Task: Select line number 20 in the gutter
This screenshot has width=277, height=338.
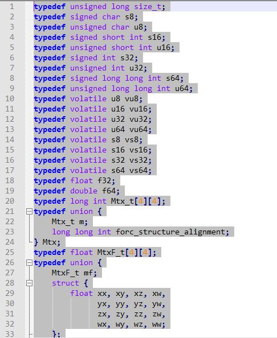Action: tap(10, 201)
